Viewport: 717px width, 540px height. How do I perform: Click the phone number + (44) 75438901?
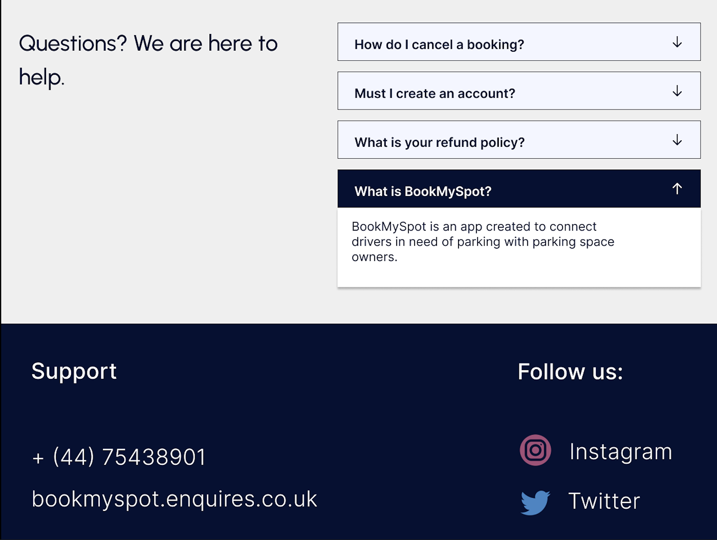coord(119,457)
